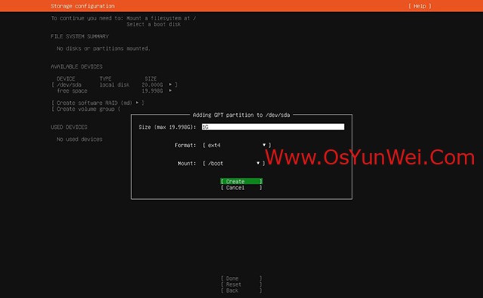
Task: Select the free space 19.998G row
Action: 114,91
